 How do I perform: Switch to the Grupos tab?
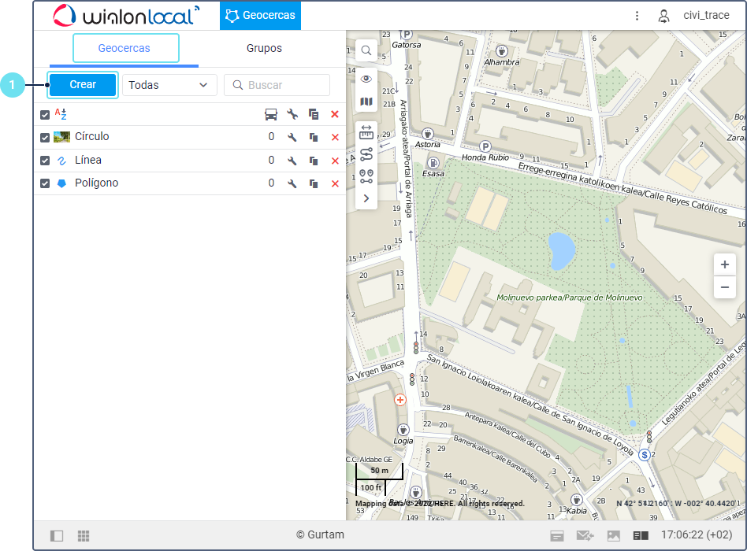pyautogui.click(x=264, y=48)
